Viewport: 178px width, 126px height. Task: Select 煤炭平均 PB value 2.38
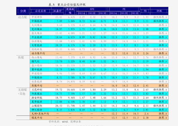146,118
